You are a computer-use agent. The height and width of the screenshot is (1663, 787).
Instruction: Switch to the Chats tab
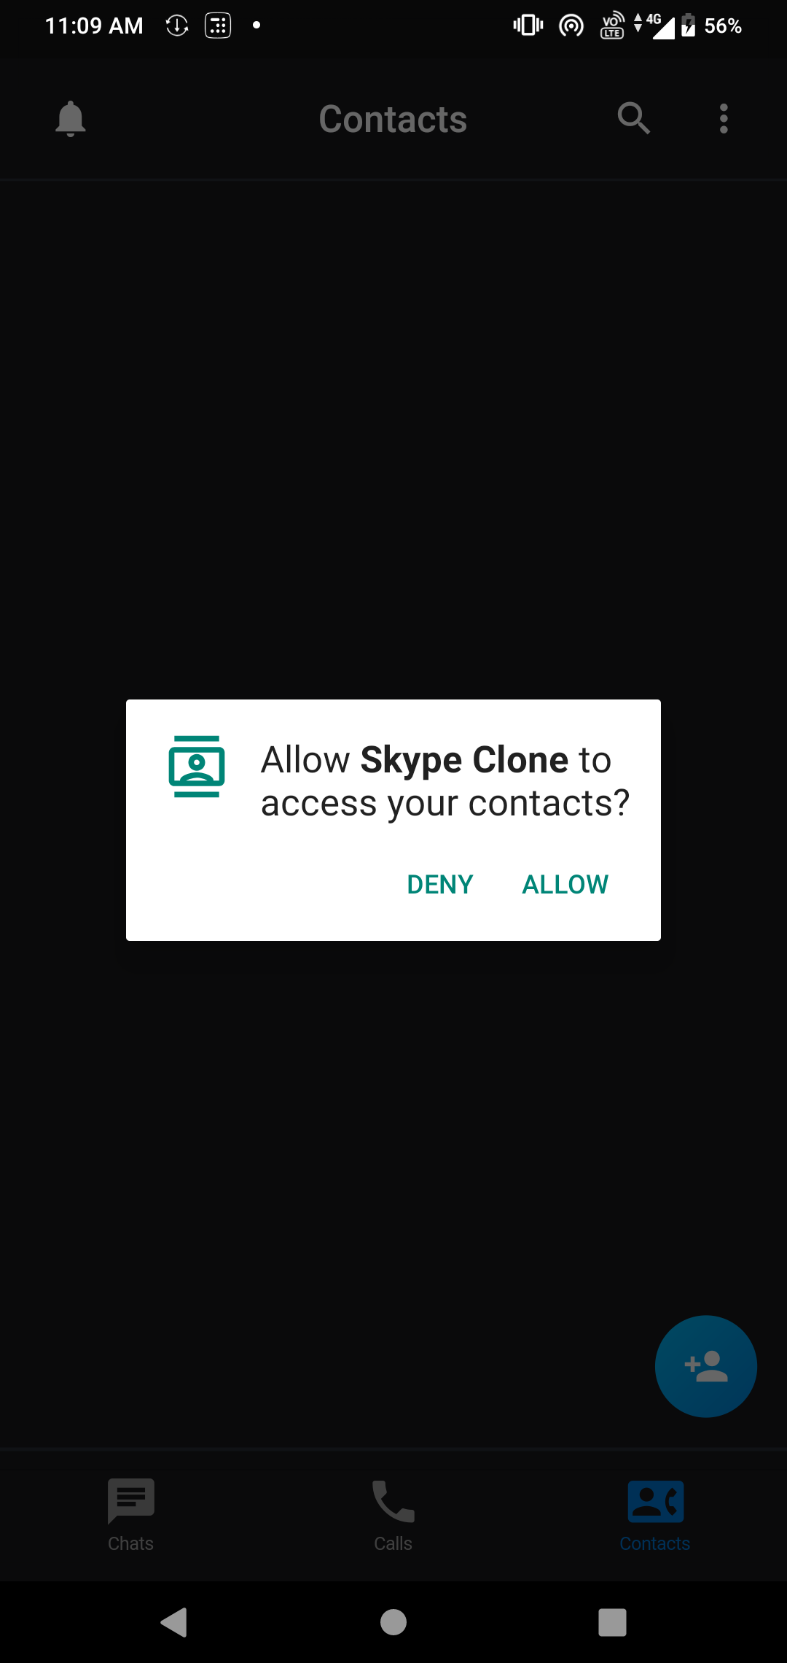131,1515
